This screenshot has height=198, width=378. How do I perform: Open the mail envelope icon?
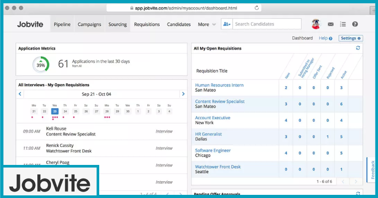tap(331, 24)
